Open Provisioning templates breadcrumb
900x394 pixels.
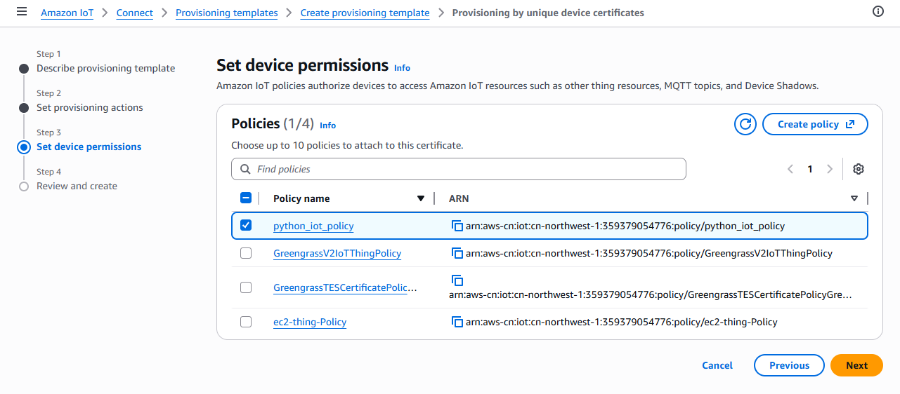point(226,13)
